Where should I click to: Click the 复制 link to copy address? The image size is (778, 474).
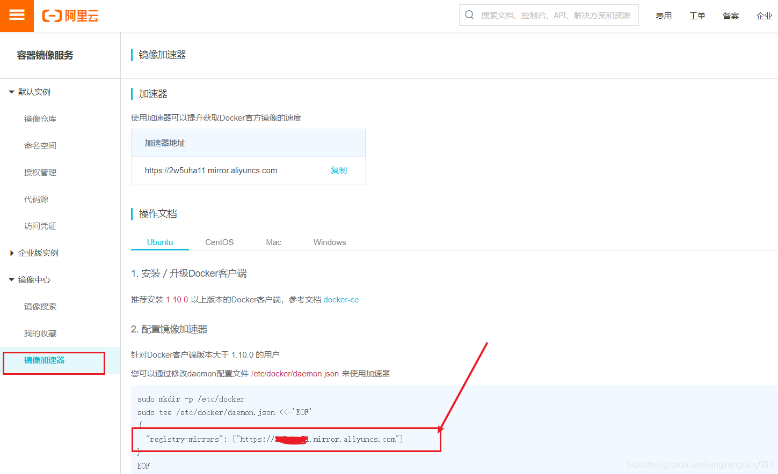tap(339, 171)
